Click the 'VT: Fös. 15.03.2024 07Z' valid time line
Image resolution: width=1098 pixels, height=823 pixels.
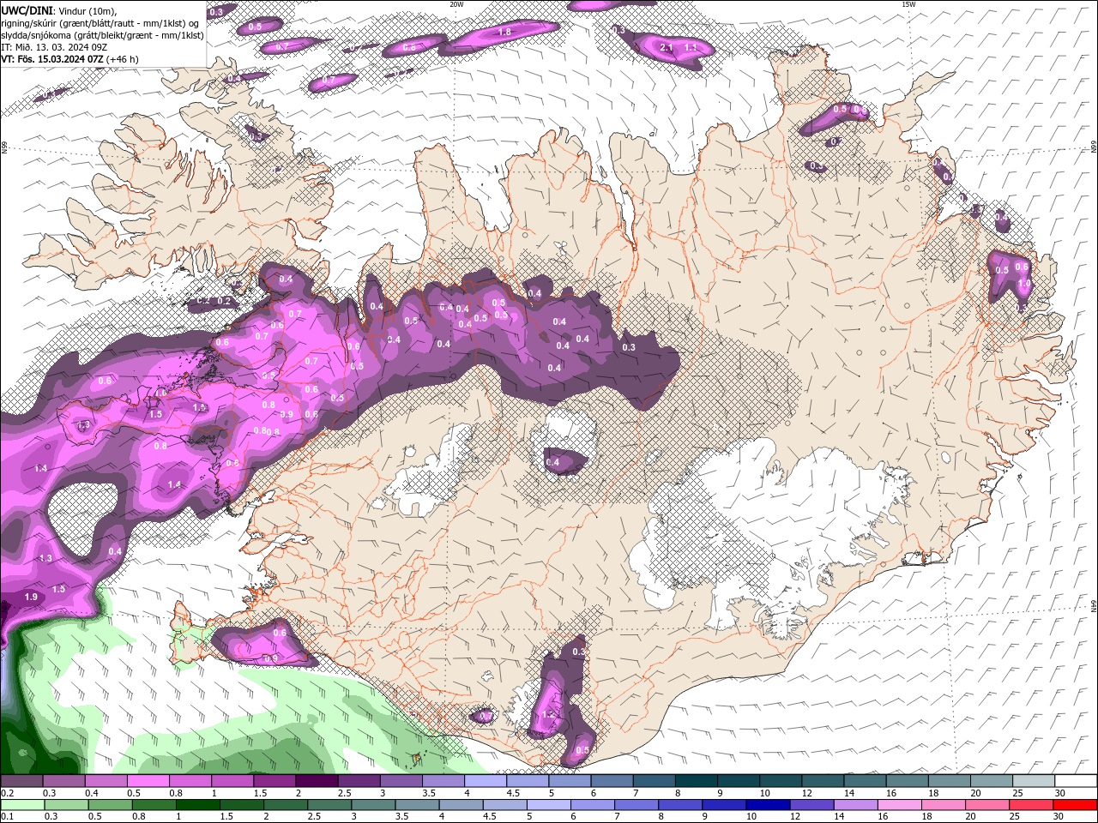53,59
